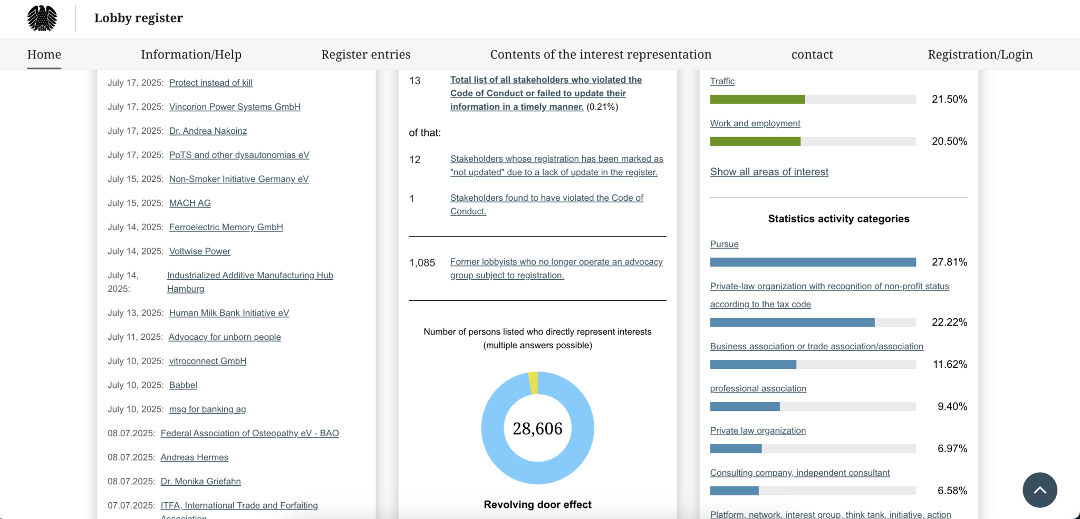Open the Traffic area of interest
Viewport: 1080px width, 519px height.
tap(722, 81)
